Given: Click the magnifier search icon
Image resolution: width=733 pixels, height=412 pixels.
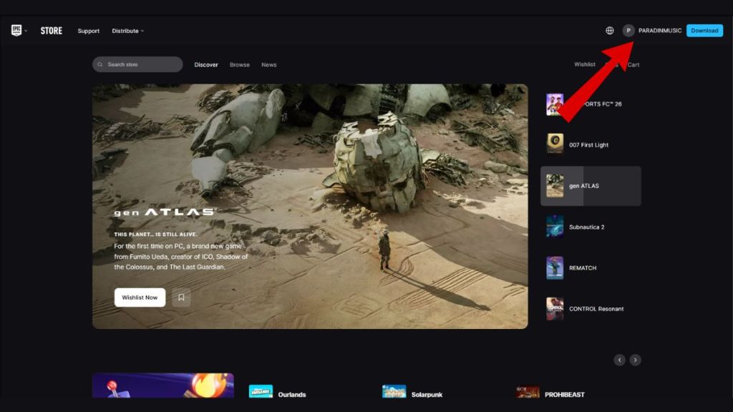Looking at the screenshot, I should tap(100, 64).
